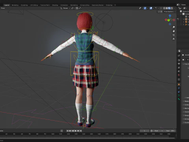Image resolution: width=189 pixels, height=142 pixels.
Task: Jump to next keyframe in timeline
Action: pos(78,131)
